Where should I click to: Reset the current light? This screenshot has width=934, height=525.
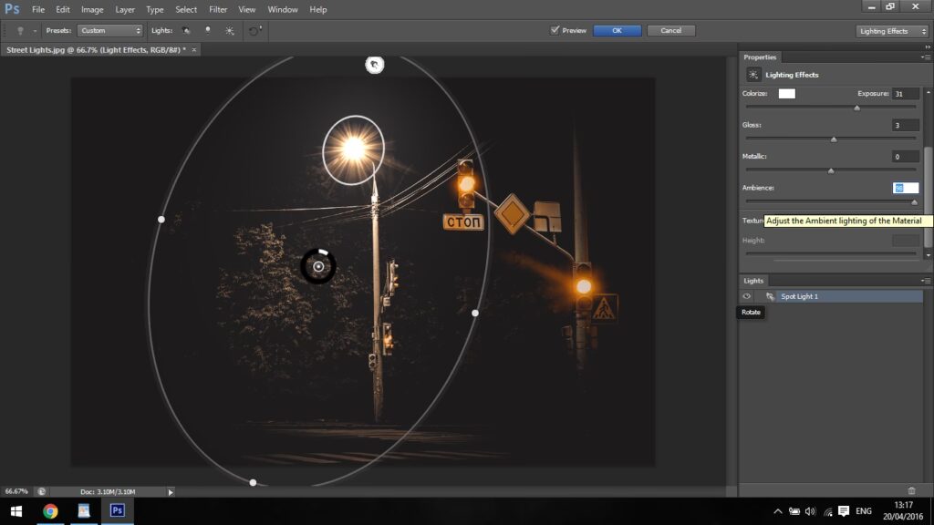click(255, 30)
